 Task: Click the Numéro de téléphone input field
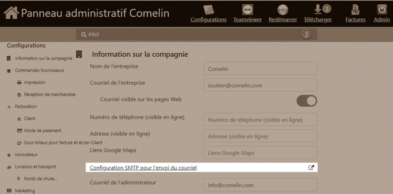click(261, 119)
